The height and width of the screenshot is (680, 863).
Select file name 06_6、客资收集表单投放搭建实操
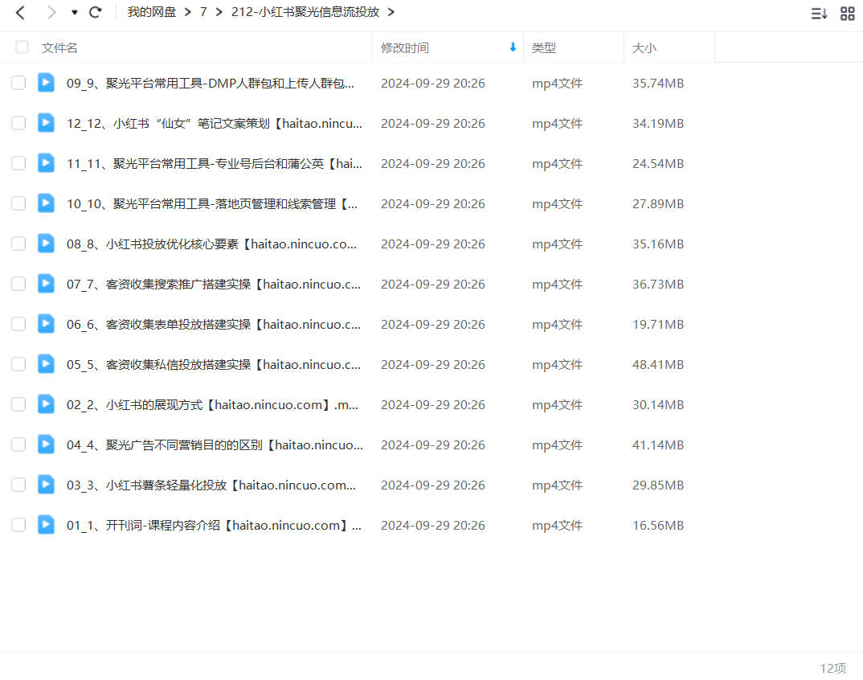click(214, 324)
